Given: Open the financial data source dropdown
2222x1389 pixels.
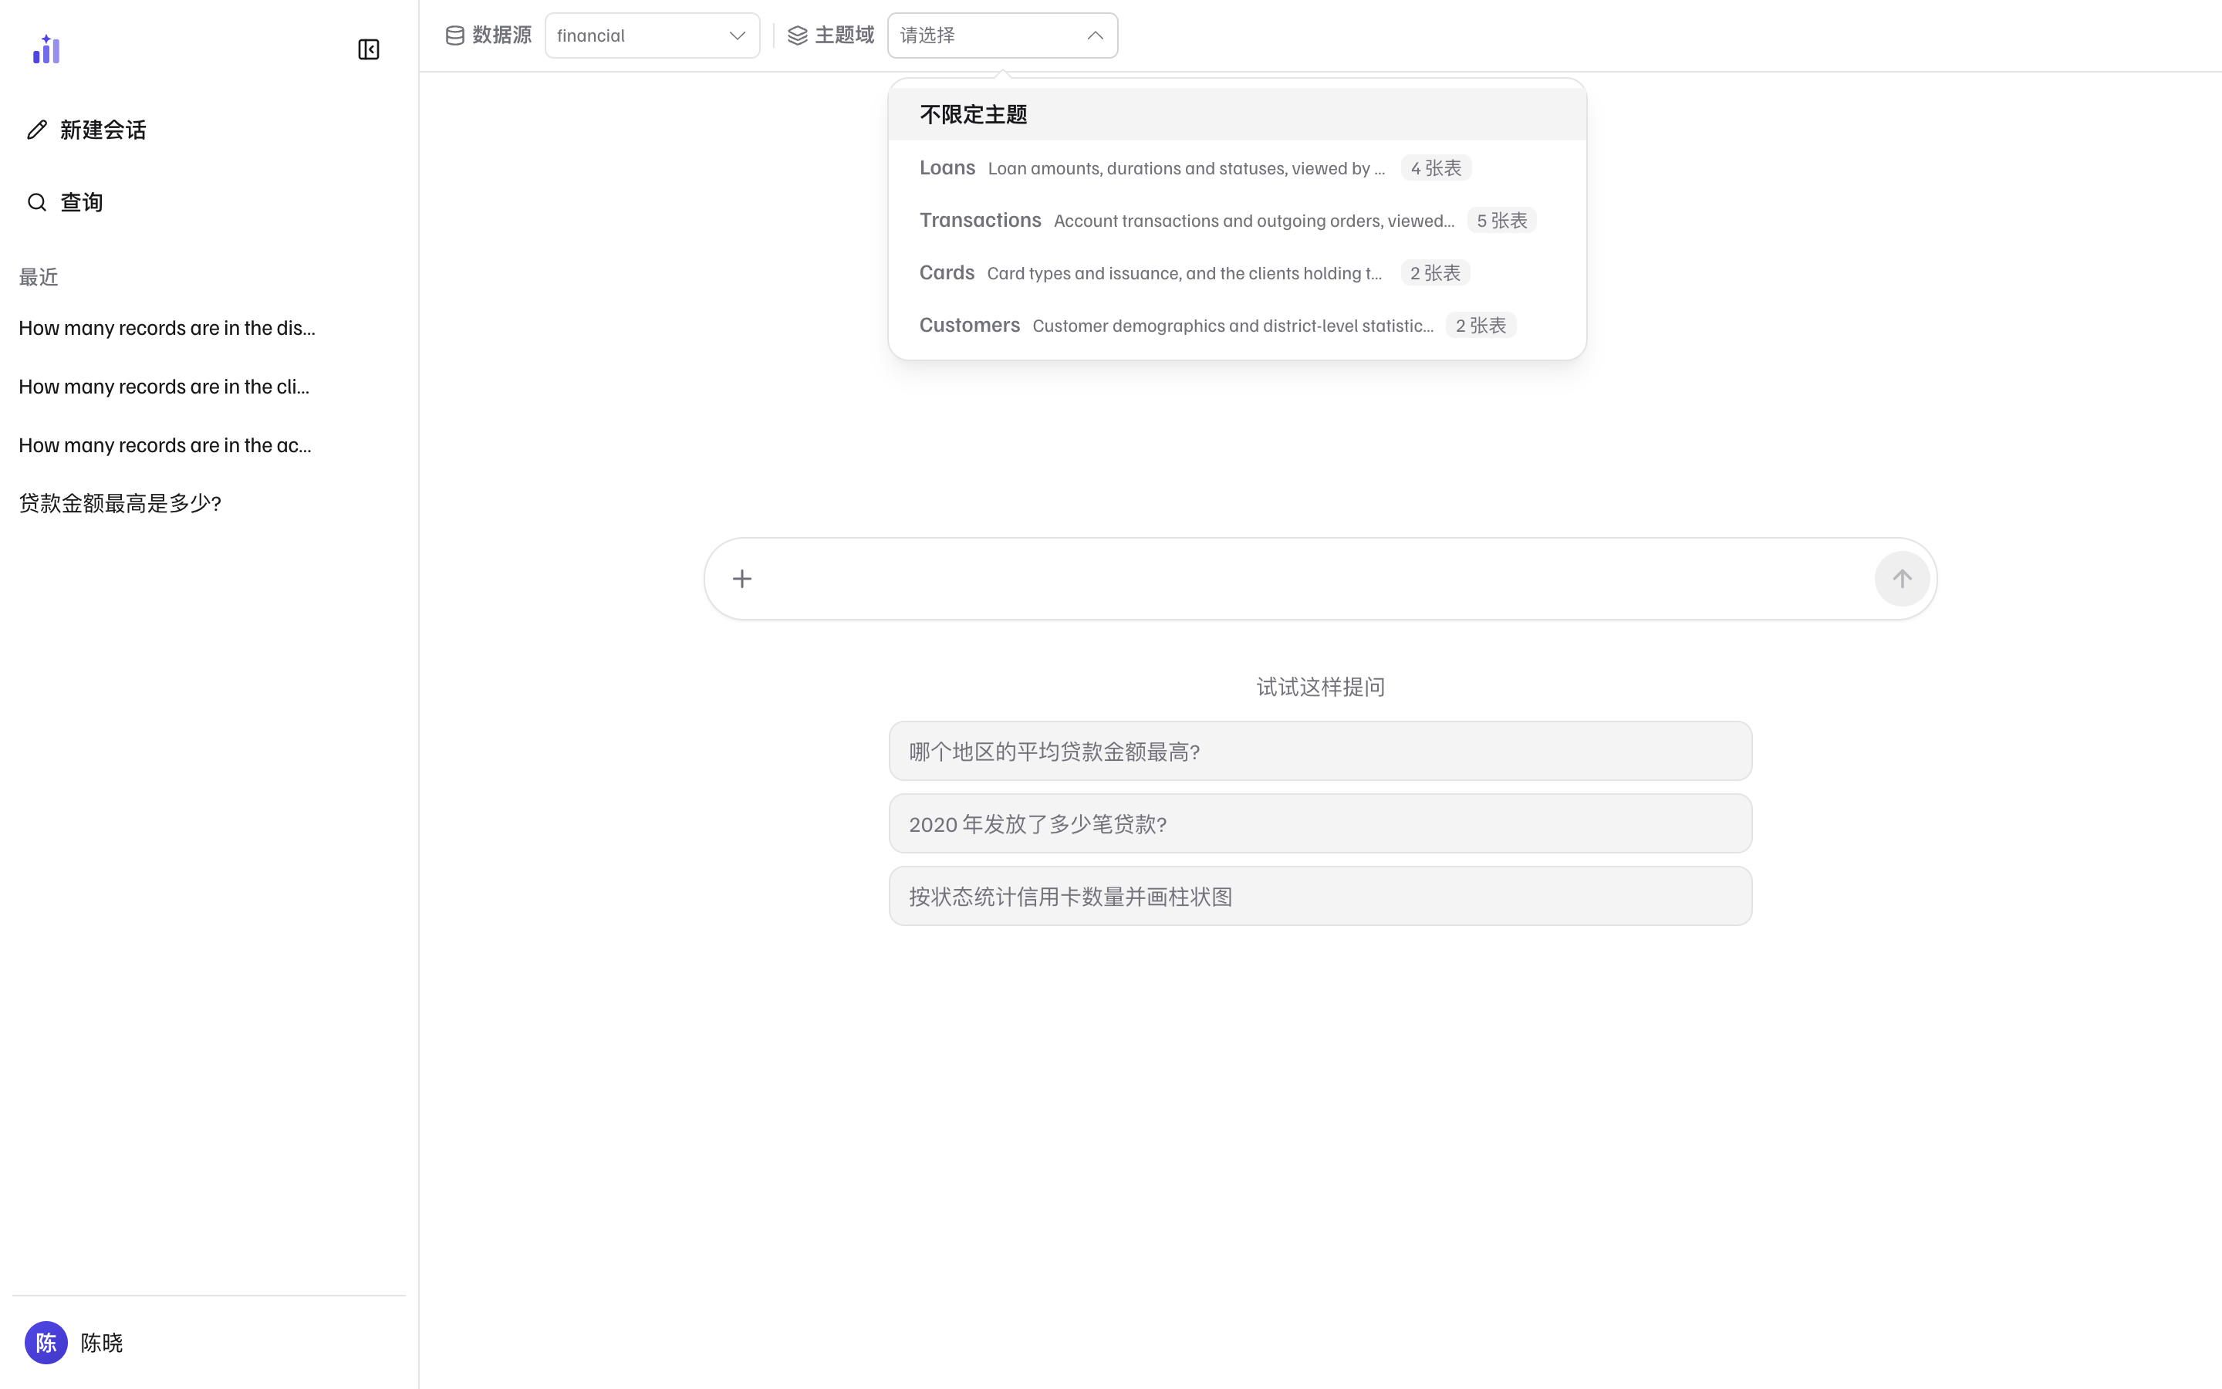Looking at the screenshot, I should pos(652,35).
